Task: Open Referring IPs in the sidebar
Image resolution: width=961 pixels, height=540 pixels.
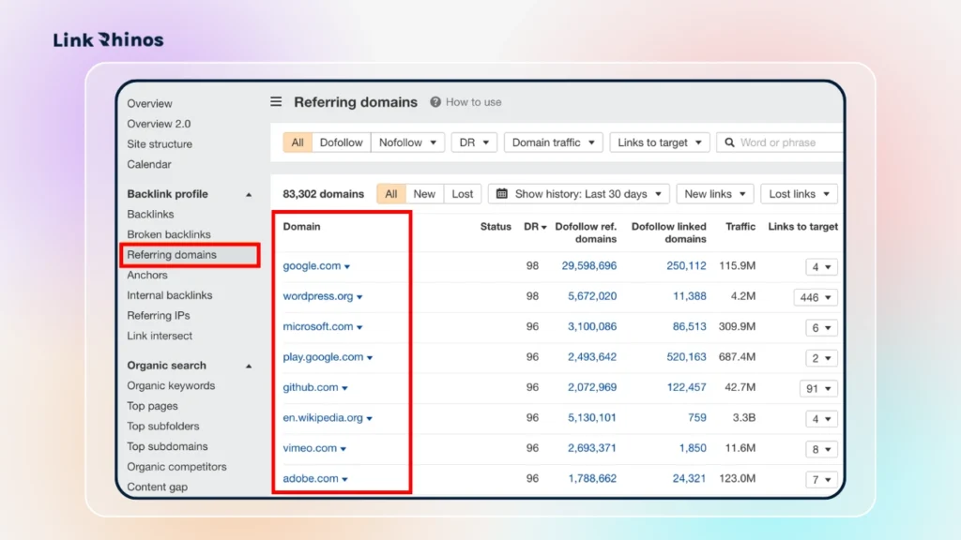Action: pyautogui.click(x=158, y=315)
